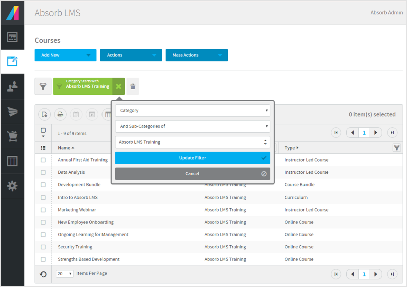Open the Setup gear sidebar icon
407x287 pixels.
pos(12,186)
